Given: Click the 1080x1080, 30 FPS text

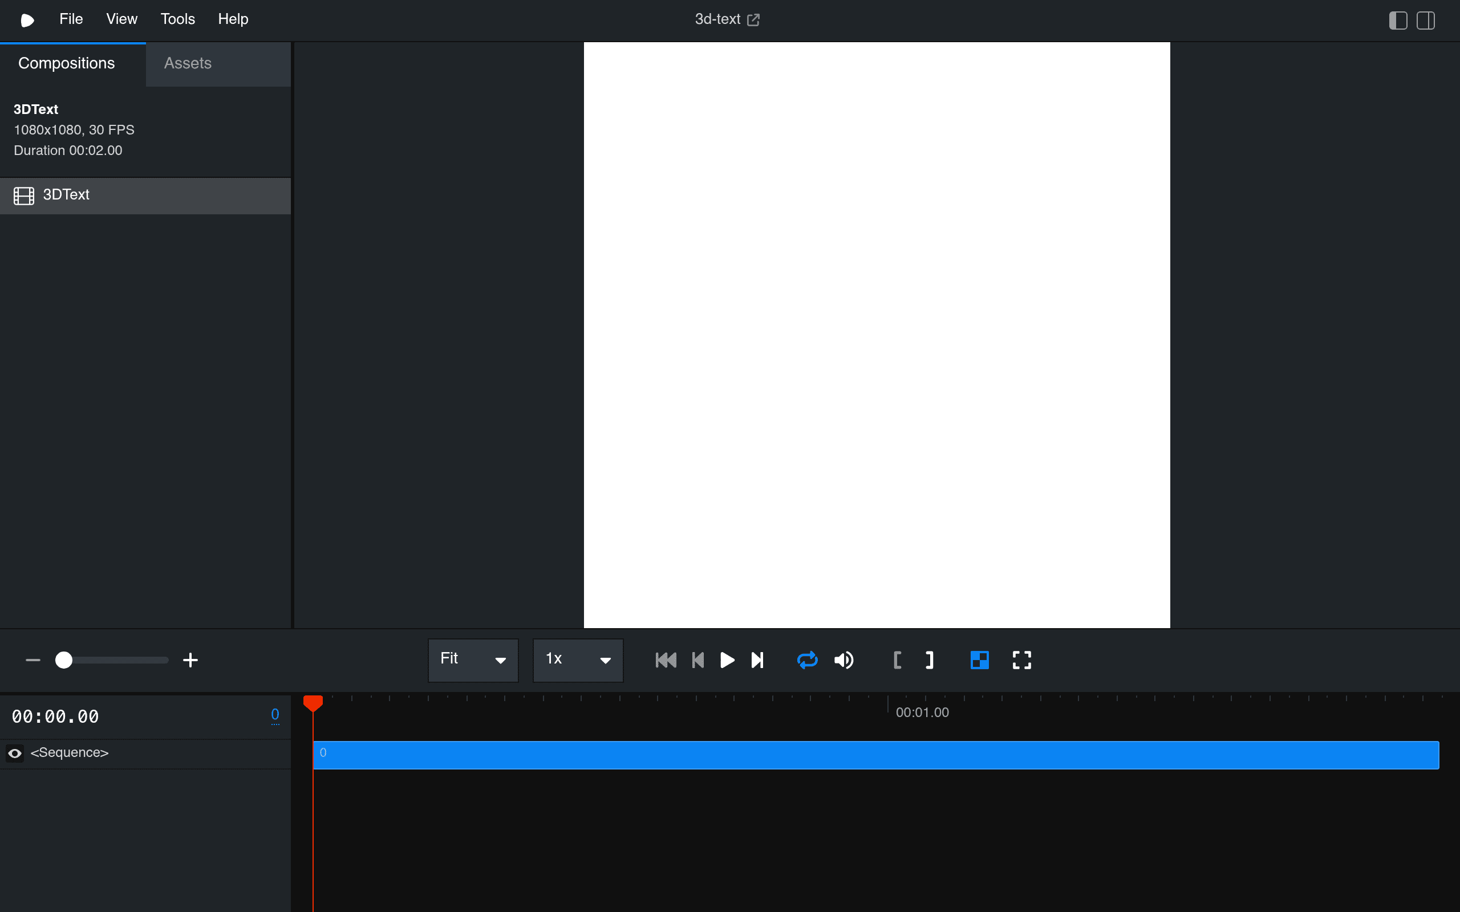Looking at the screenshot, I should point(74,130).
